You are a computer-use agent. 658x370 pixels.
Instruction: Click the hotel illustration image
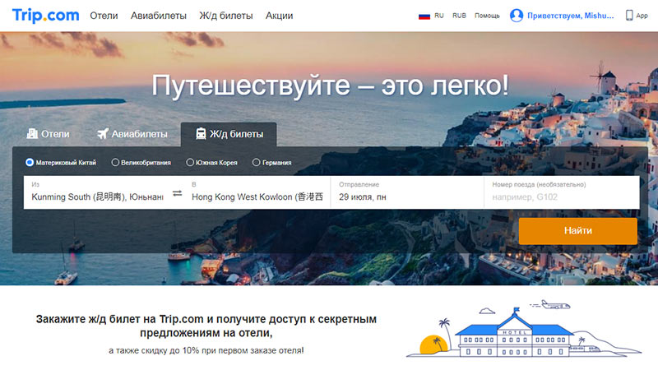(524, 328)
